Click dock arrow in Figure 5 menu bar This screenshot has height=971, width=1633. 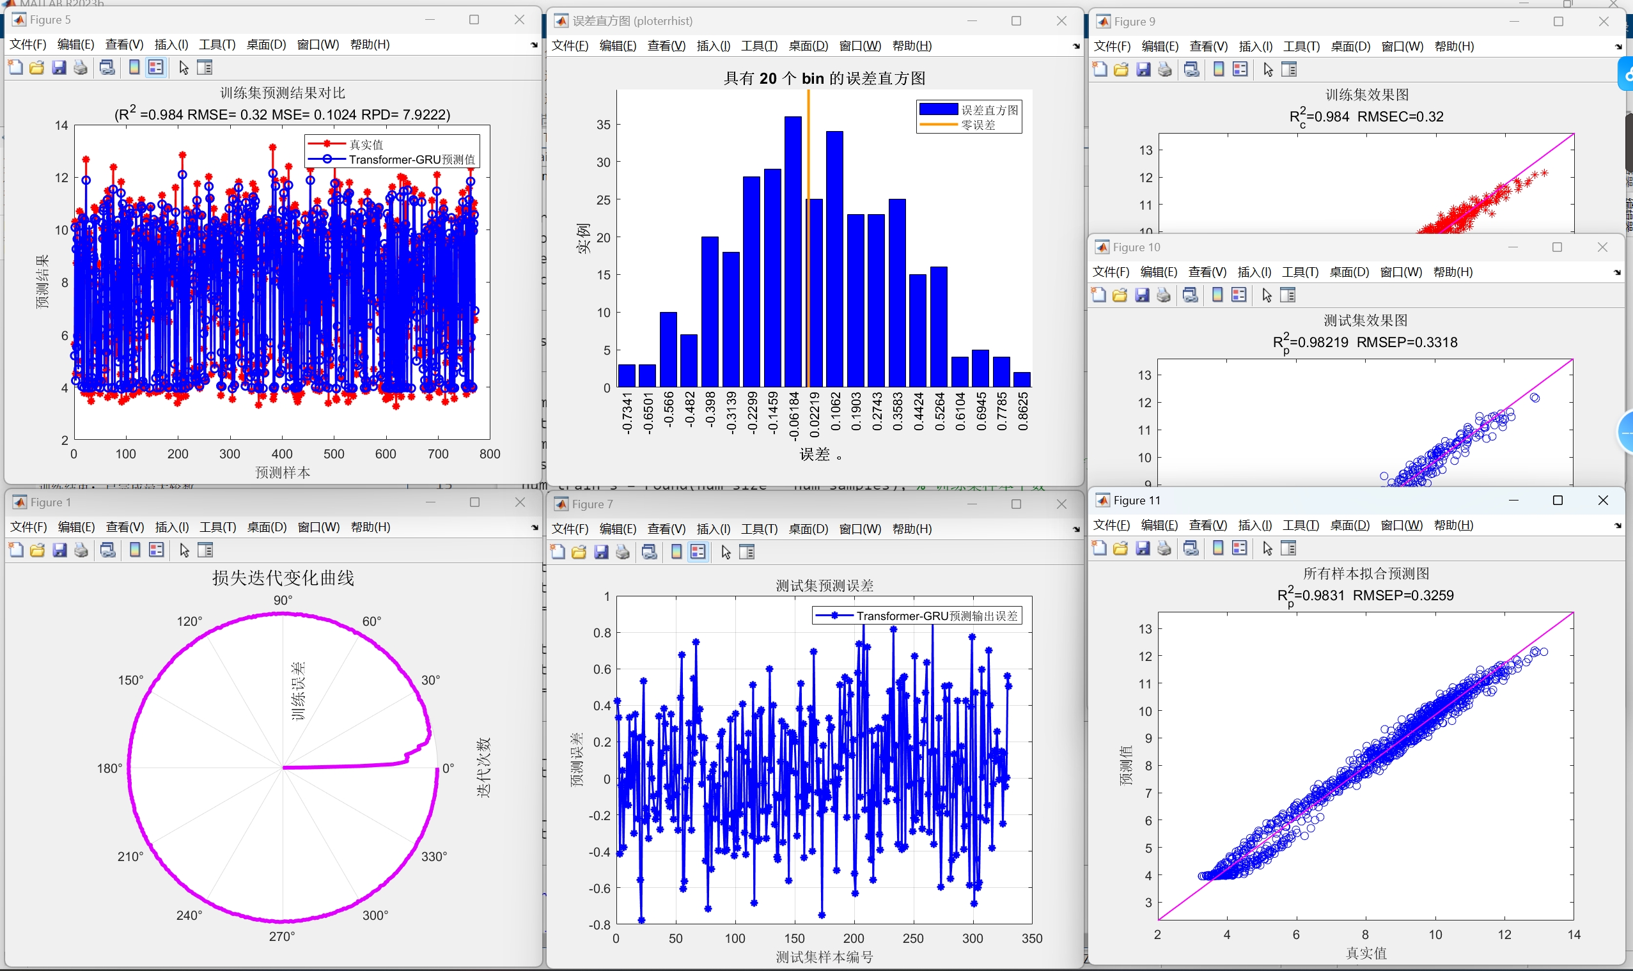point(534,45)
